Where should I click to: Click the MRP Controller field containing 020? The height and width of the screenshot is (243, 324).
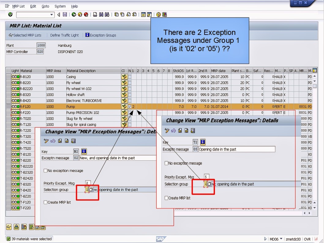coord(40,52)
